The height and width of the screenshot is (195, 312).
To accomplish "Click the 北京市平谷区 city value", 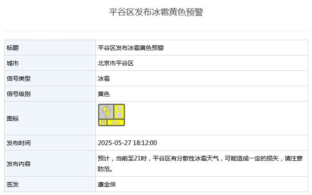I will (116, 63).
